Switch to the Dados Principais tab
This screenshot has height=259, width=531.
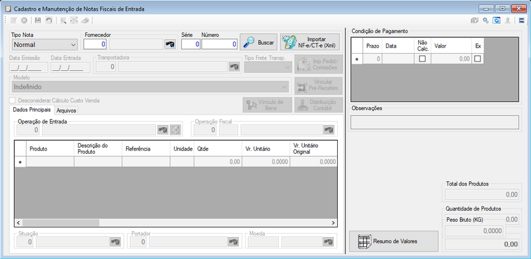tap(32, 110)
